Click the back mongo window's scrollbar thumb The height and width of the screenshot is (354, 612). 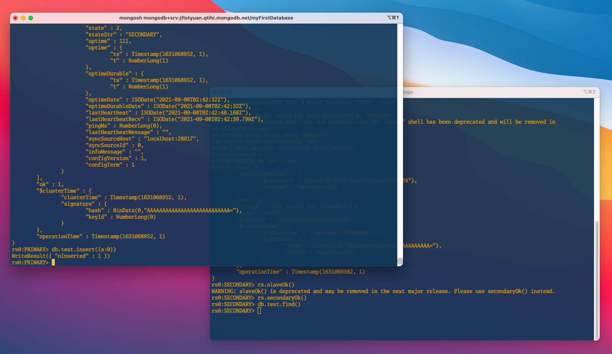point(597,280)
